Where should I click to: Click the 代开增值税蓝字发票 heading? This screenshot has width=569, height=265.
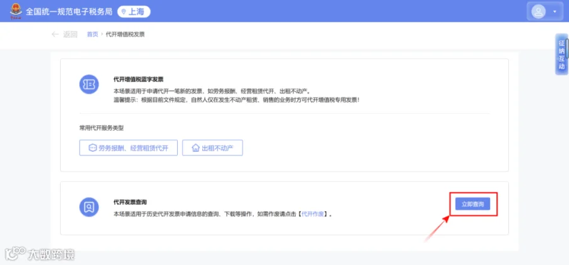(x=138, y=79)
